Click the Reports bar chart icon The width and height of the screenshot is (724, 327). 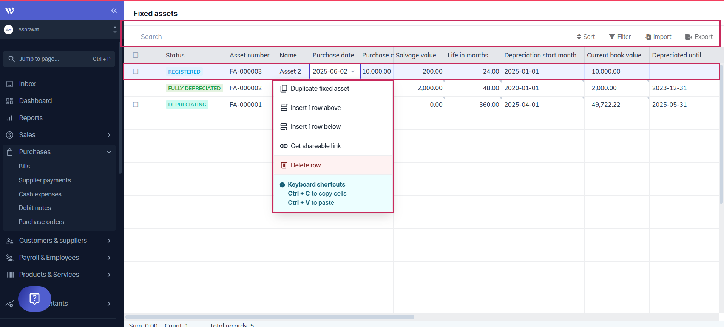point(10,118)
